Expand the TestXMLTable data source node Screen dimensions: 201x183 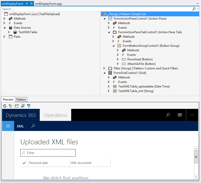9,32
